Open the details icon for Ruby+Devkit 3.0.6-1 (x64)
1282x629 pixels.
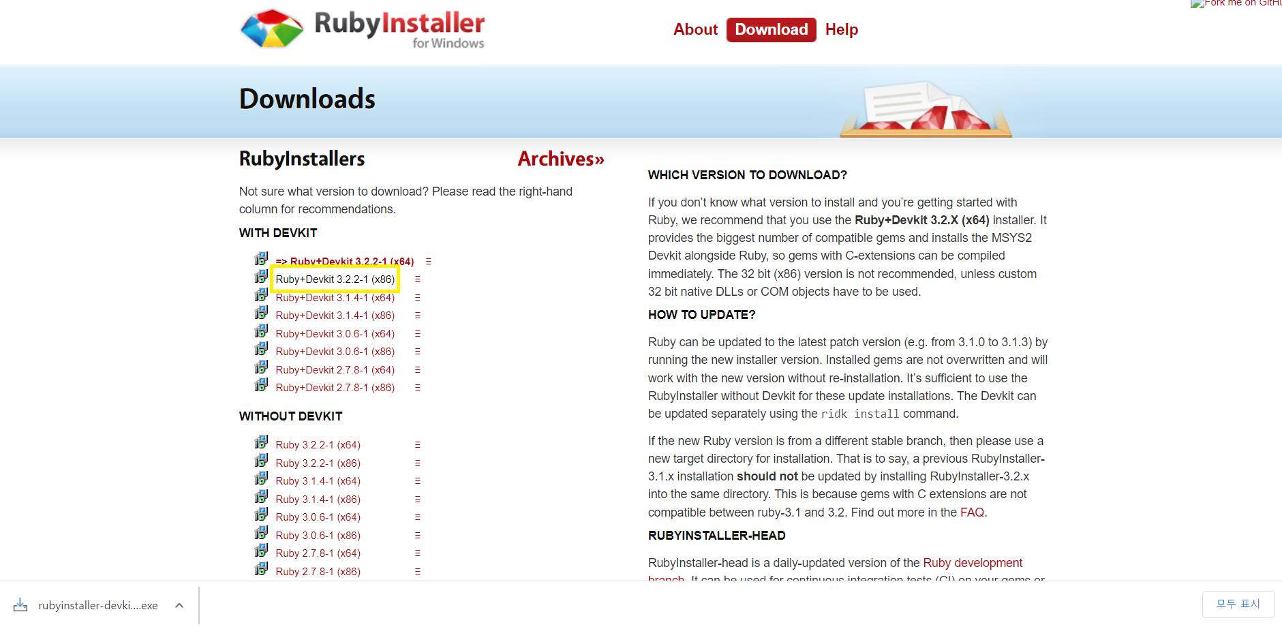pos(418,334)
